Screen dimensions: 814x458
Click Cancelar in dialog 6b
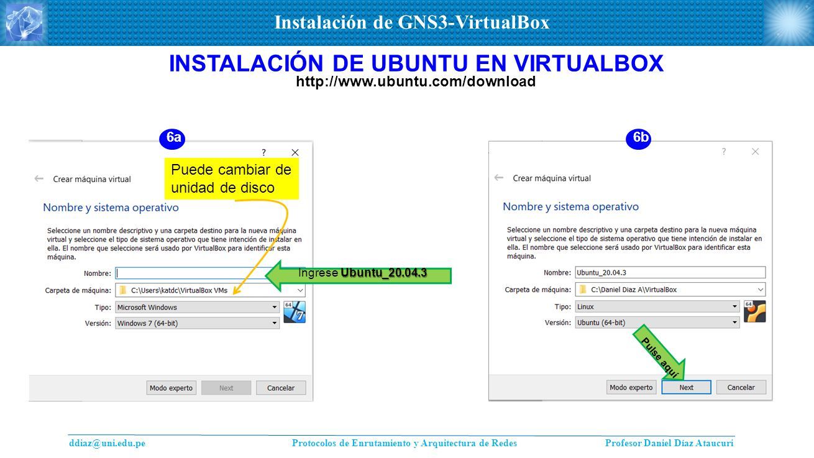741,387
